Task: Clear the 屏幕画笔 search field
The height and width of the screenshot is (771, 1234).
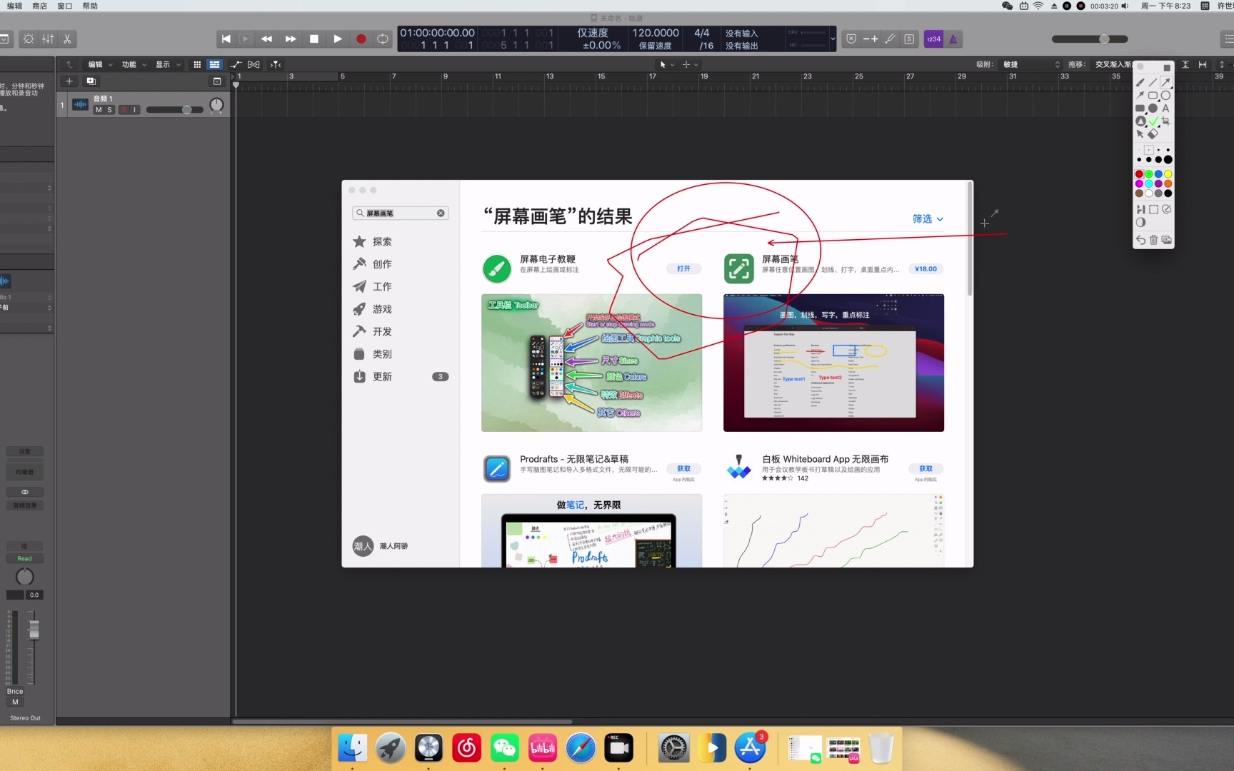Action: [x=441, y=213]
